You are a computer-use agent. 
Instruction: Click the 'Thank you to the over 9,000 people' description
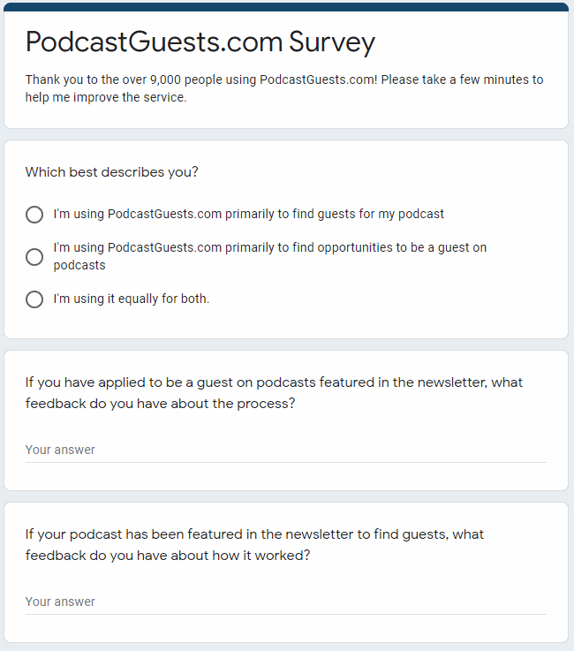(x=284, y=79)
